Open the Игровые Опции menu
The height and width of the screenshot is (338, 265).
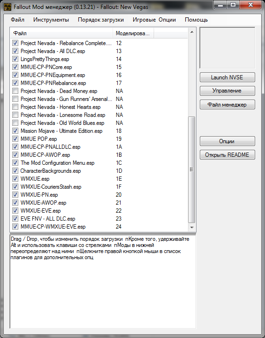coord(154,20)
